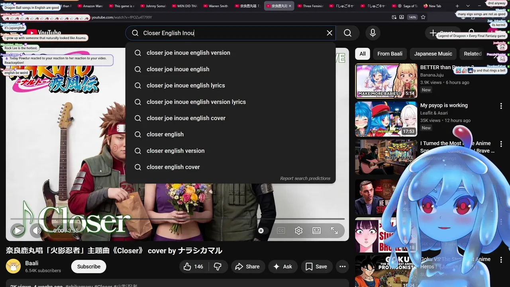The width and height of the screenshot is (510, 287).
Task: Seek on the video progress bar
Action: [177, 219]
